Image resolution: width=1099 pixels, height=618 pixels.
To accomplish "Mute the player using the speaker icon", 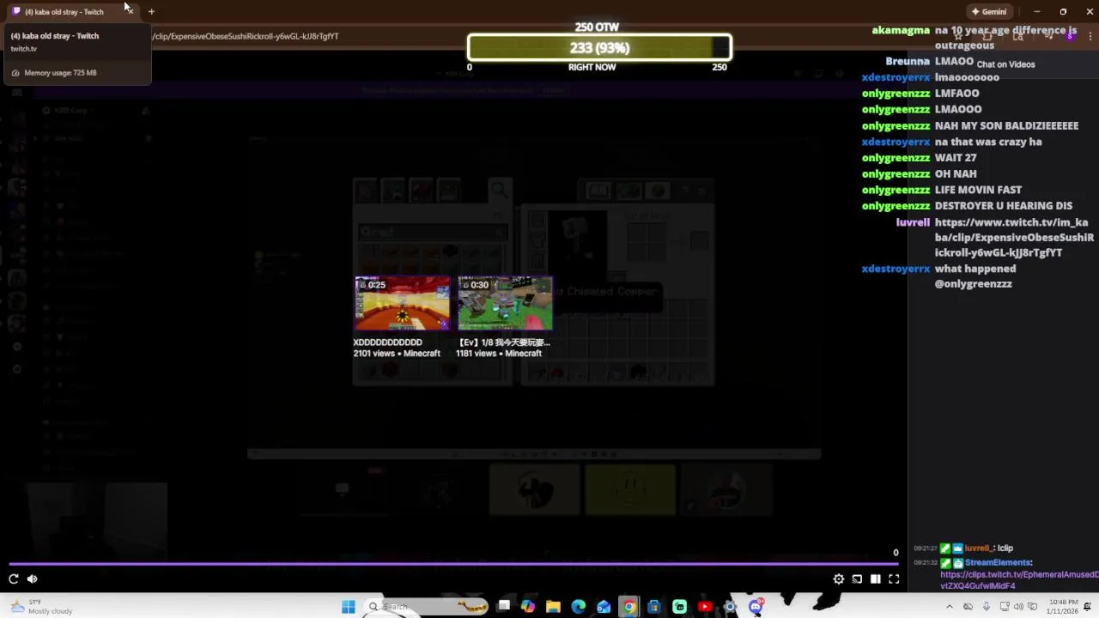I will click(x=33, y=579).
